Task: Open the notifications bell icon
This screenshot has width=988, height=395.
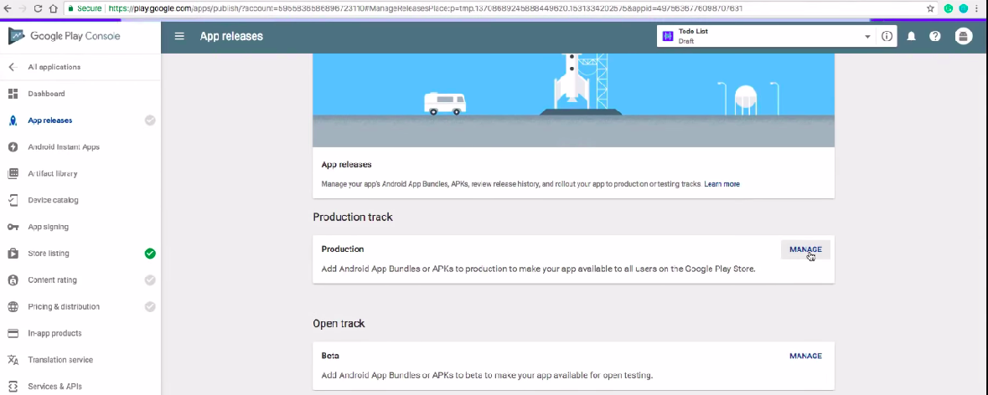Action: coord(911,37)
